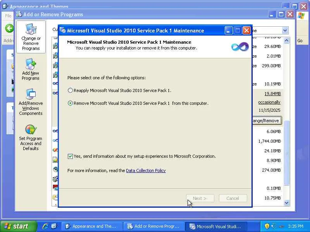Click the programs list scrollbar thumb
310x232 pixels.
(286, 152)
